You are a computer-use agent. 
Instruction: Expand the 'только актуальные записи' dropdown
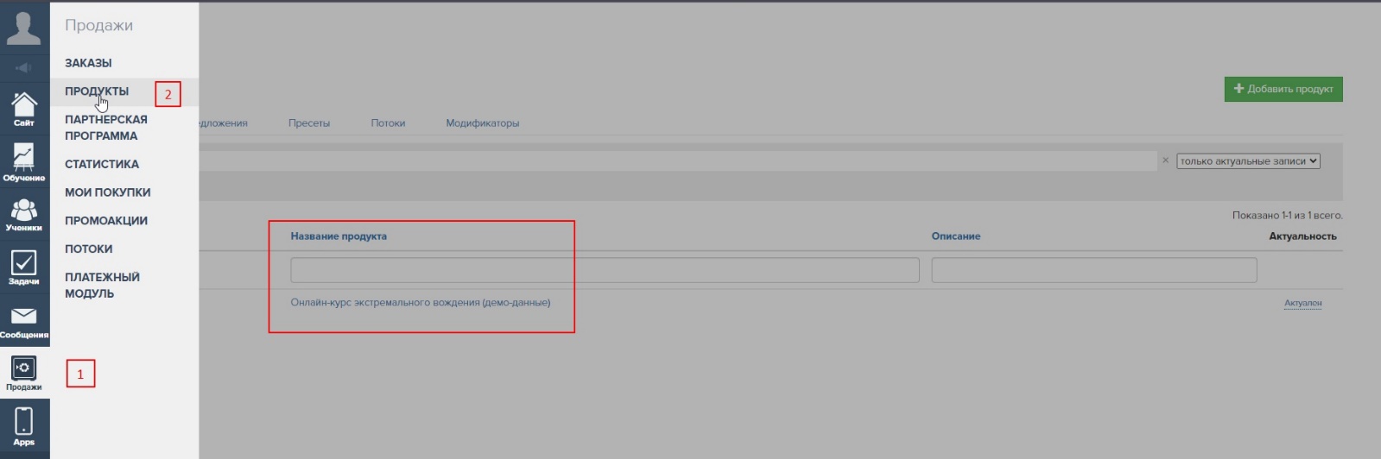click(1248, 161)
